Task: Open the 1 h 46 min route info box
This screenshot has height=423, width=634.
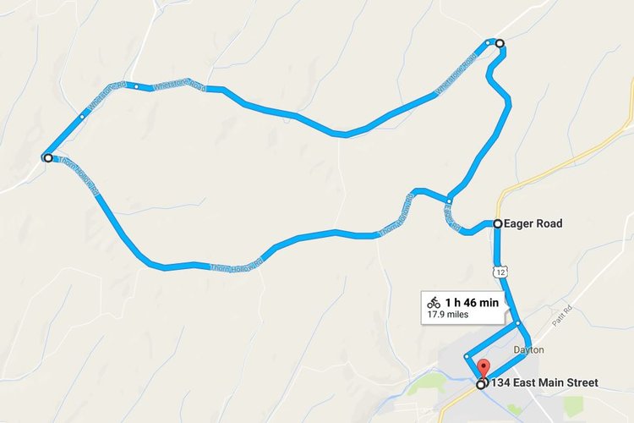Action: point(463,307)
